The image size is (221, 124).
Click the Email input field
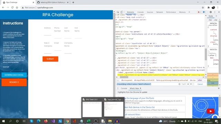tap(58, 49)
